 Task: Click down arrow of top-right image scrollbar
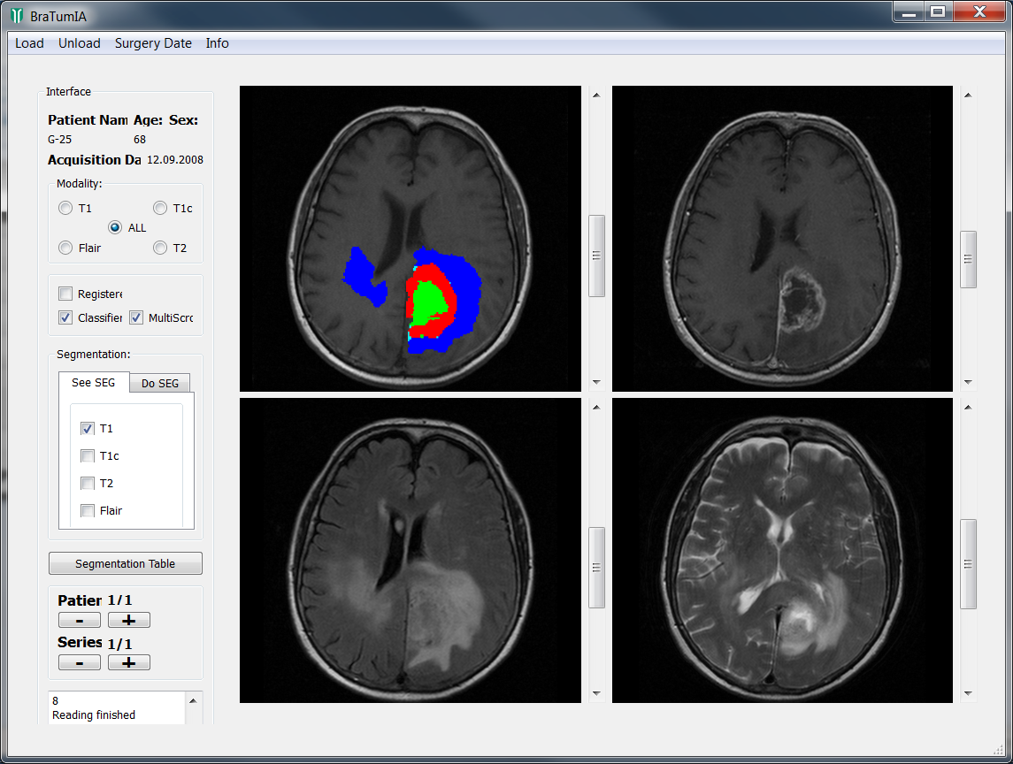968,382
